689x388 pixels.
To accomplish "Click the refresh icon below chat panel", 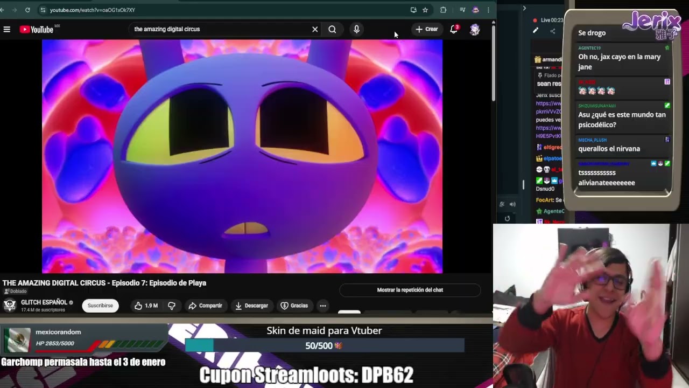I will coord(507,218).
